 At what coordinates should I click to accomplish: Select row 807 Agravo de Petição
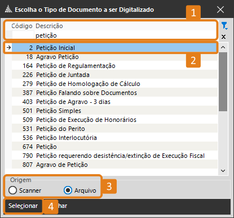point(114,165)
